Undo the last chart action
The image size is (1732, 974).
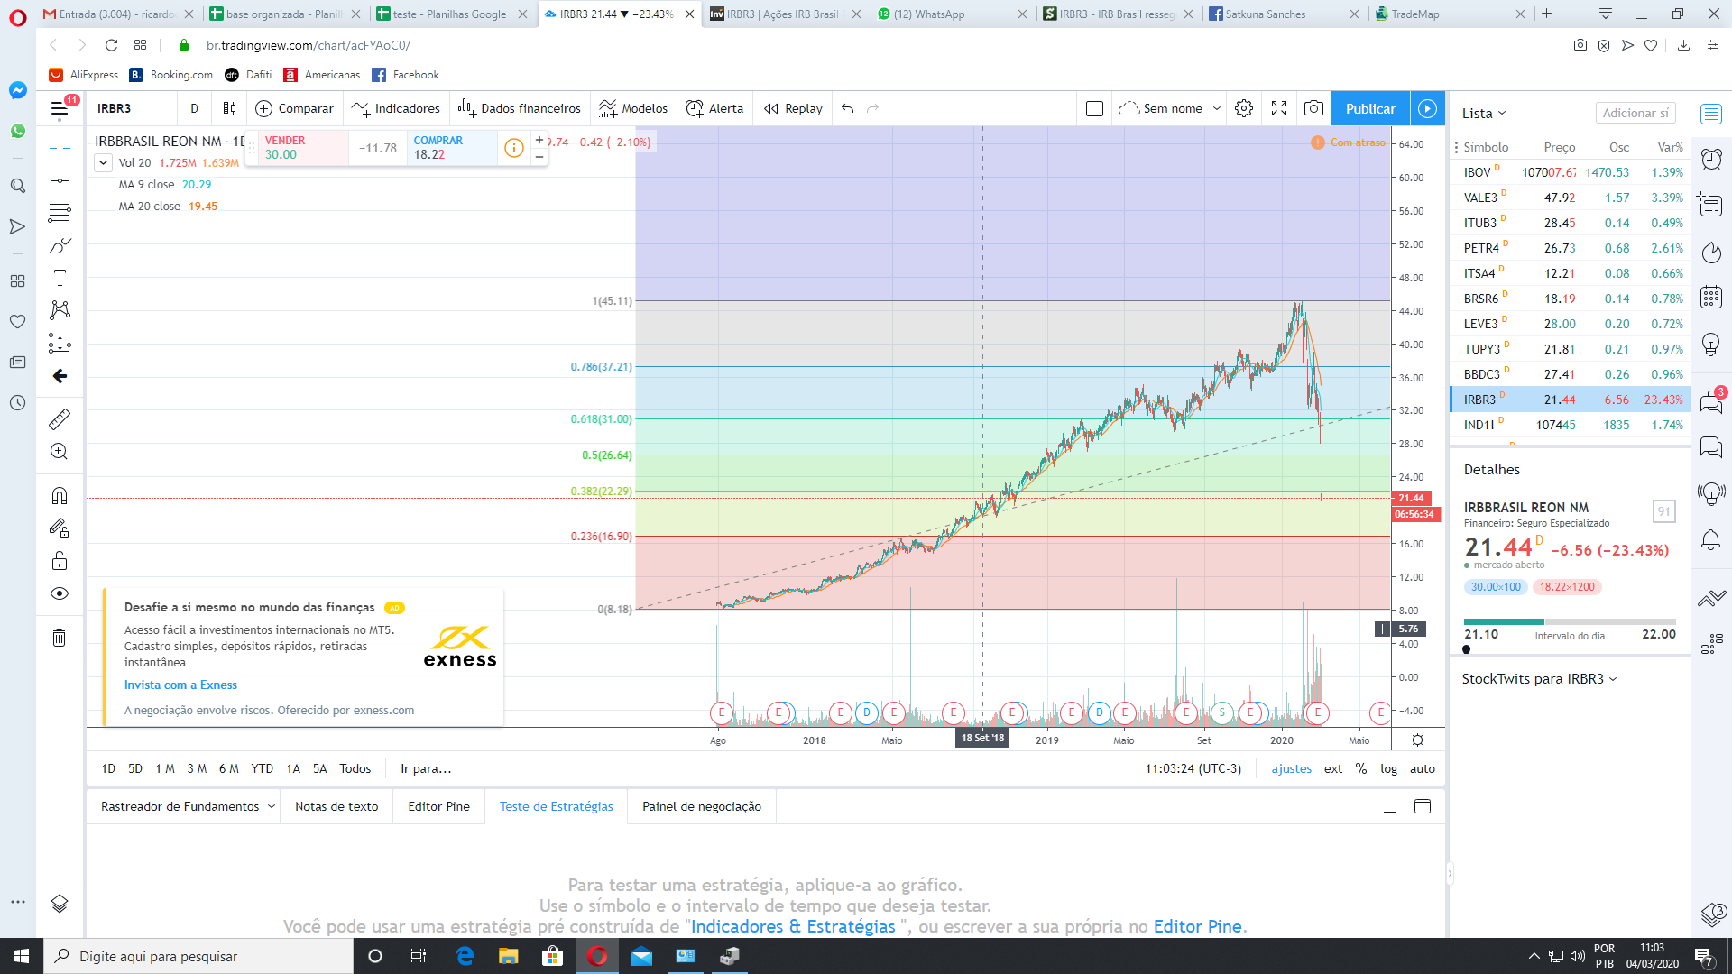(x=847, y=108)
